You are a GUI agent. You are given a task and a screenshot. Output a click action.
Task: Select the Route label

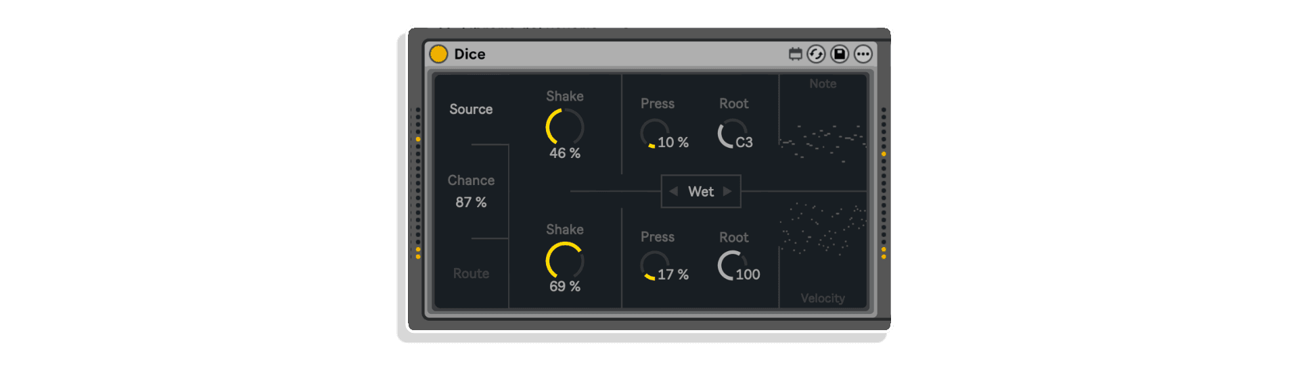pos(471,273)
